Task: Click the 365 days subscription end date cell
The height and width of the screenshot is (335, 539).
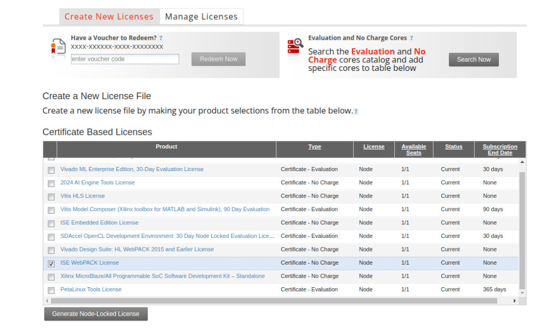Action: [x=494, y=289]
